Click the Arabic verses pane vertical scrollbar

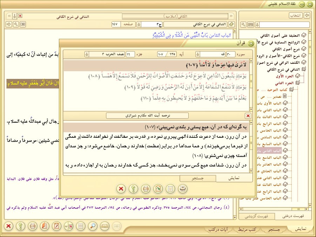[251, 85]
